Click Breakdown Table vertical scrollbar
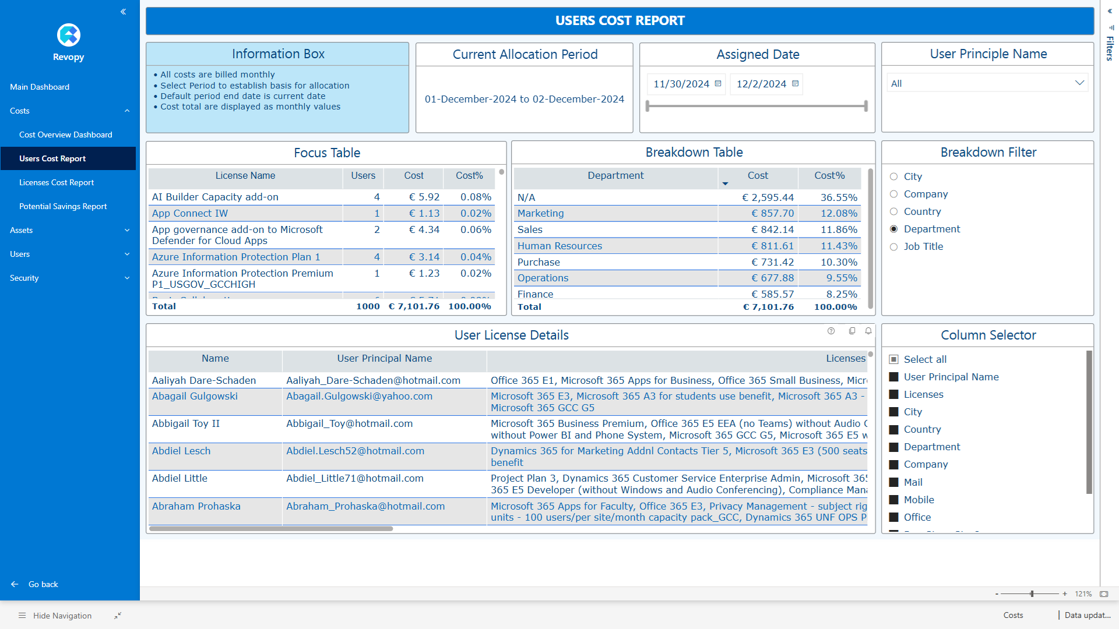The width and height of the screenshot is (1119, 629). 870,239
